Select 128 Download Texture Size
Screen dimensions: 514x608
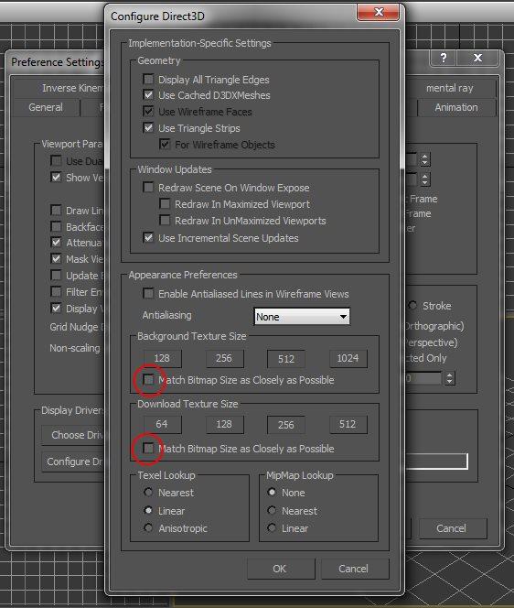point(225,424)
